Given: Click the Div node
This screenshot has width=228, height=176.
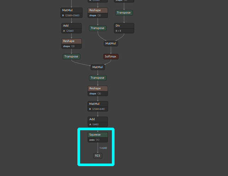Looking at the screenshot, I should 124,26.
